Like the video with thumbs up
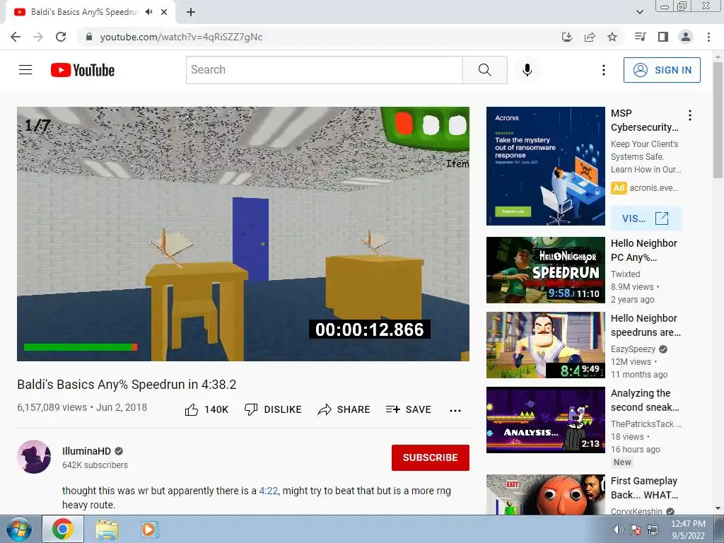Image resolution: width=724 pixels, height=543 pixels. click(x=206, y=409)
